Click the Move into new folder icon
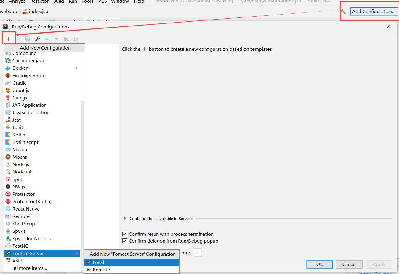 pyautogui.click(x=66, y=39)
